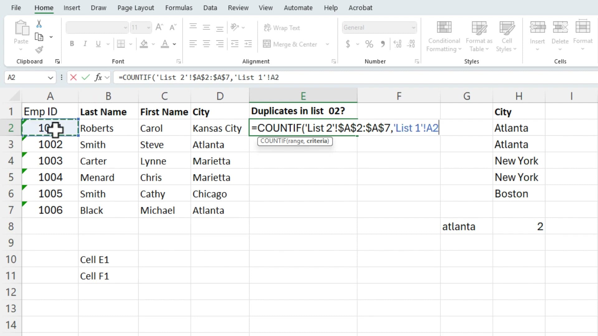Click the Percent Style icon
The width and height of the screenshot is (598, 336).
369,44
